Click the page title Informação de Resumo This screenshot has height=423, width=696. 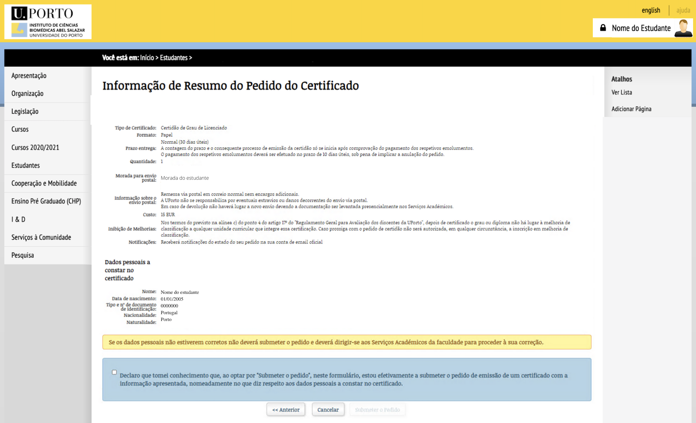coord(230,86)
